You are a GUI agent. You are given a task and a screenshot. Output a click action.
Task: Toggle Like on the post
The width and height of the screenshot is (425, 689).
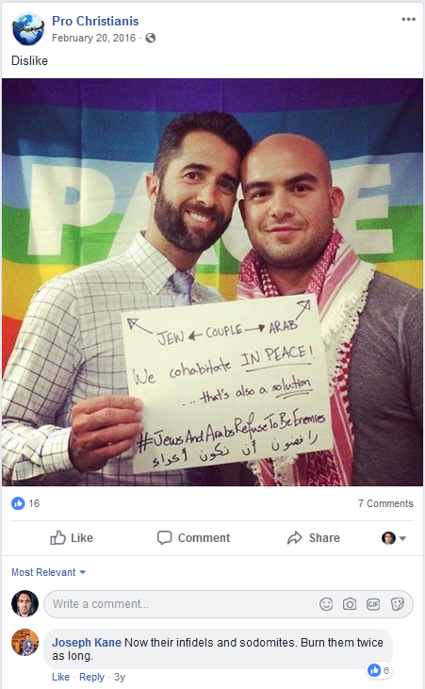click(72, 538)
